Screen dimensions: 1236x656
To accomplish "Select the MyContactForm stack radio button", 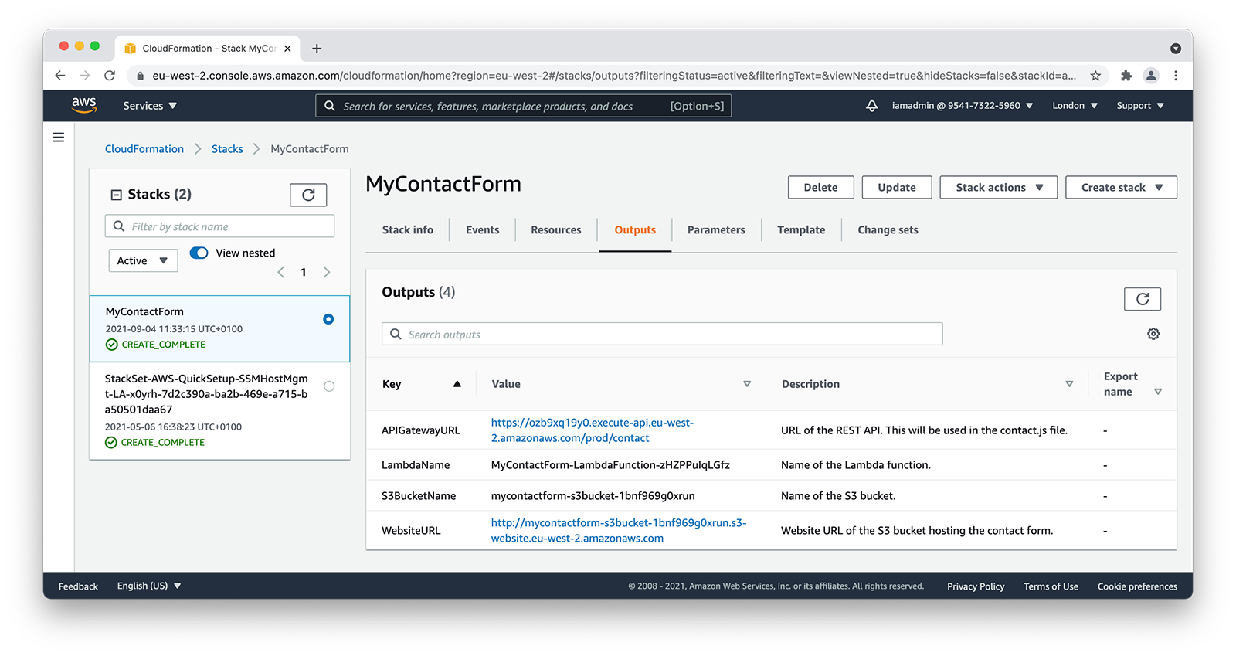I will 328,319.
